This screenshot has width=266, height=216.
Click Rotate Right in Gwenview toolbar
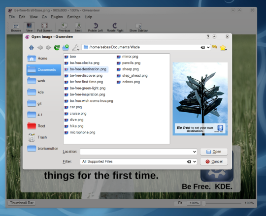tap(115, 27)
